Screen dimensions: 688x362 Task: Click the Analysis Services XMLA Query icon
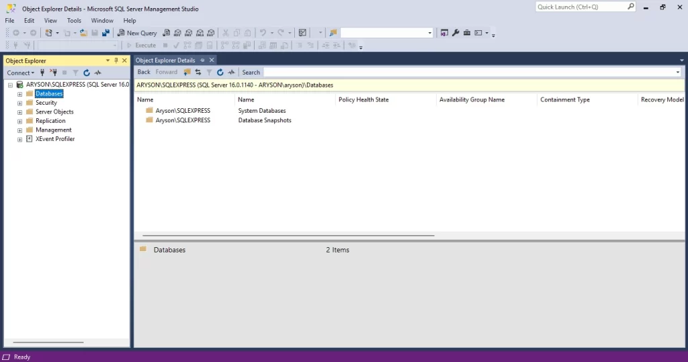200,33
